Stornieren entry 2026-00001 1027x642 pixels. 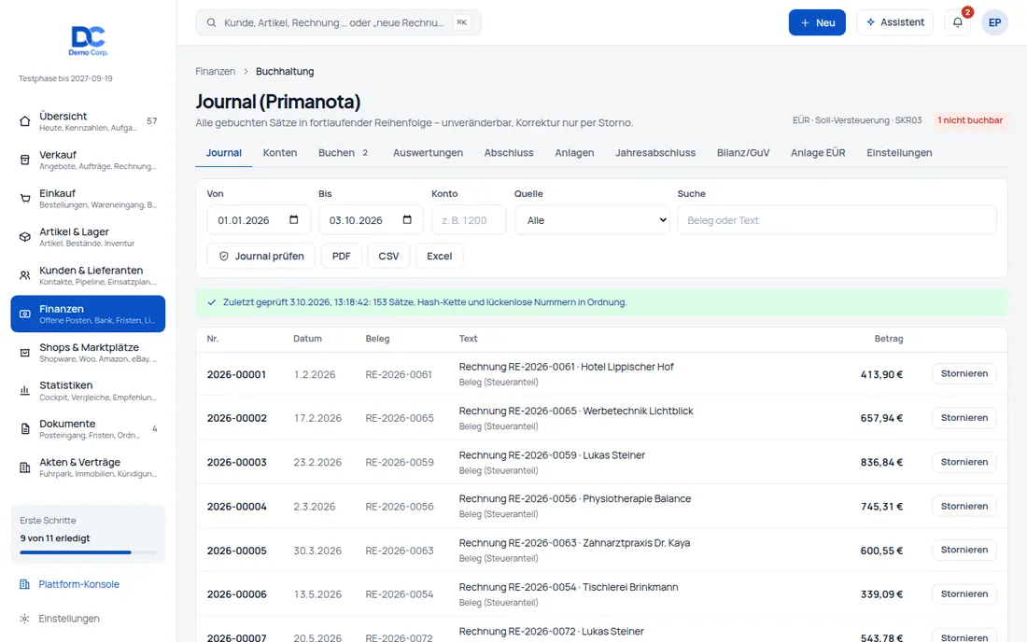[x=964, y=373]
